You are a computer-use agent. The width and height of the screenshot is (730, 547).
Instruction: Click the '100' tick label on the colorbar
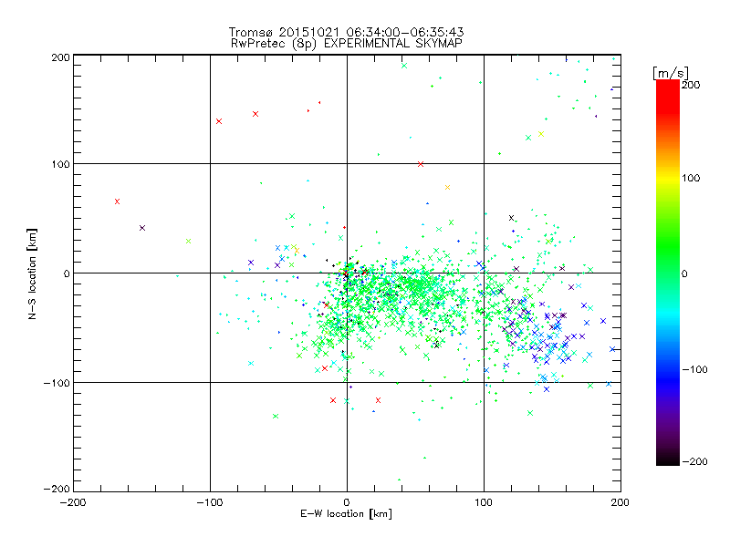[x=691, y=178]
